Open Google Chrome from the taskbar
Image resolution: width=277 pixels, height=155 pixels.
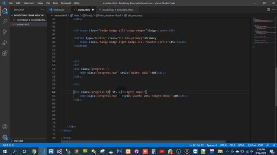click(34, 151)
